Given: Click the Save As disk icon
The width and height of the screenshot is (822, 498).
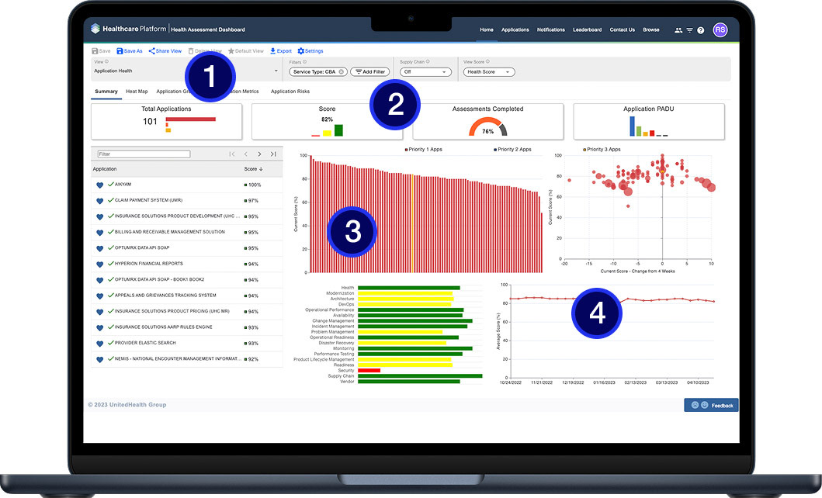Looking at the screenshot, I should [120, 51].
